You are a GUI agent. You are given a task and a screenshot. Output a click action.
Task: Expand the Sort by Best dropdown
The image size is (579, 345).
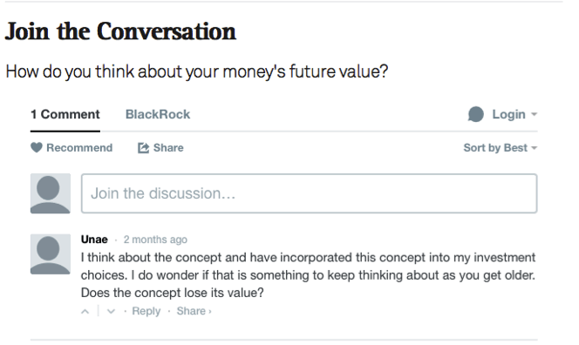(501, 147)
